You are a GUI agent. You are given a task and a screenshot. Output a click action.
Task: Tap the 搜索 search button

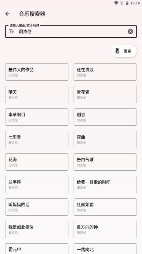[124, 51]
